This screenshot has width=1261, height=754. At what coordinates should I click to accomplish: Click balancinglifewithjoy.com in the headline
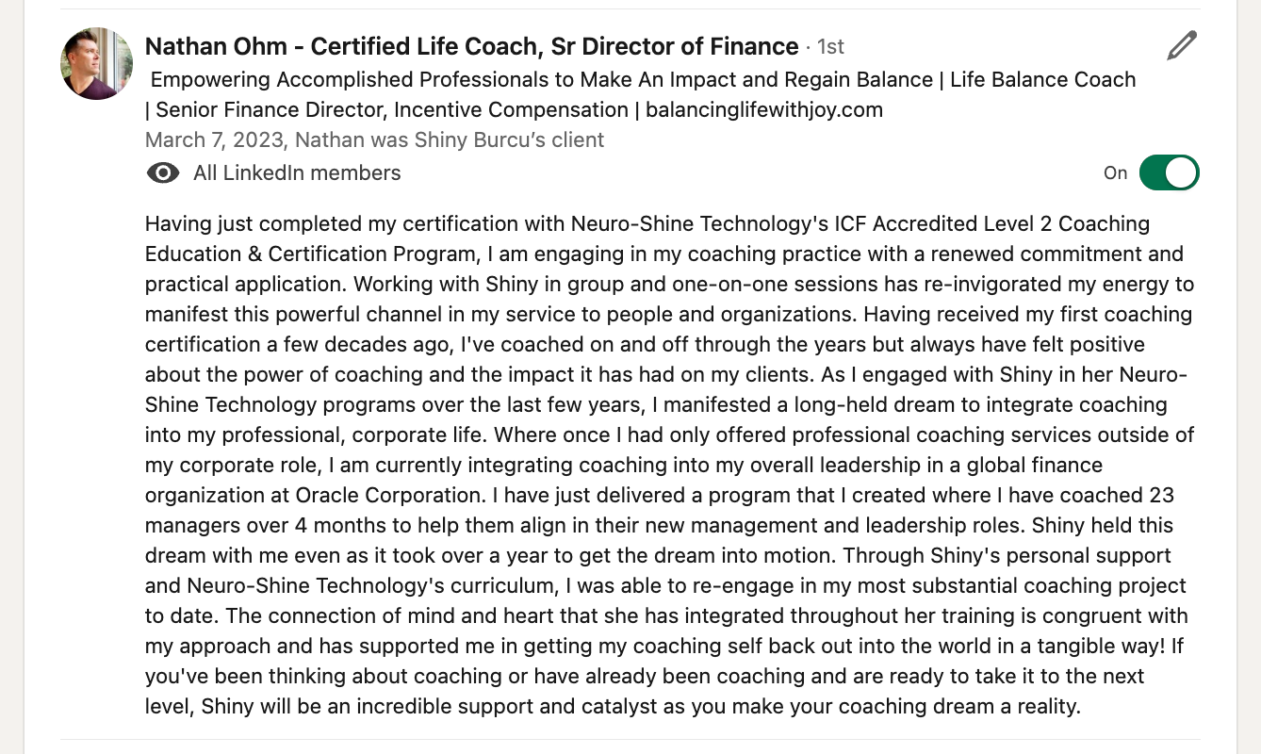[x=762, y=109]
